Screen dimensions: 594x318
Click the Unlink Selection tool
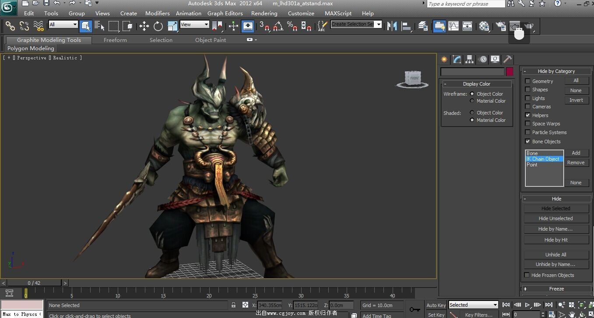click(24, 26)
